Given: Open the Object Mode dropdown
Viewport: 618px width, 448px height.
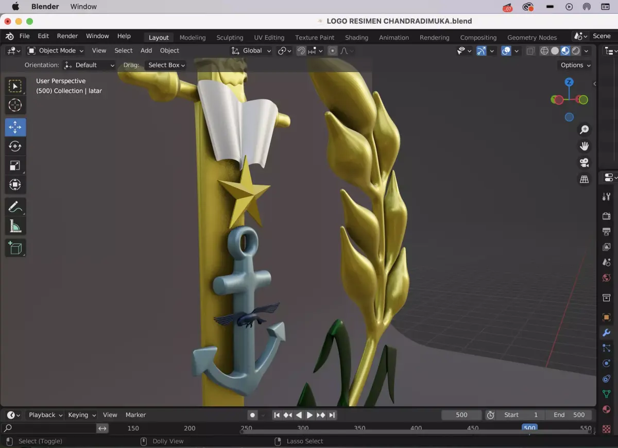Looking at the screenshot, I should pos(55,50).
